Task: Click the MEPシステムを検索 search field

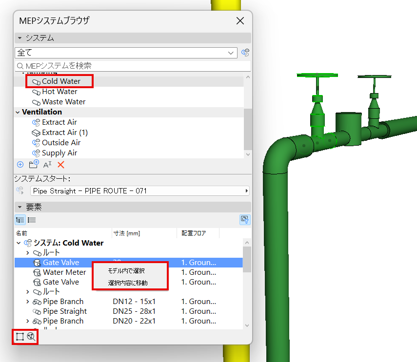Action: click(133, 66)
